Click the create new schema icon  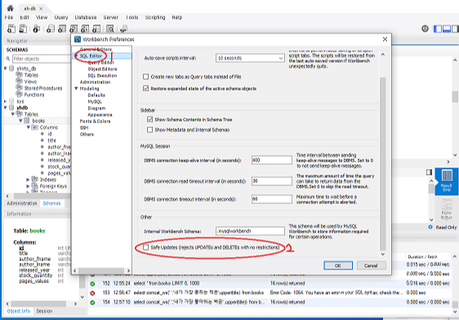(51, 29)
